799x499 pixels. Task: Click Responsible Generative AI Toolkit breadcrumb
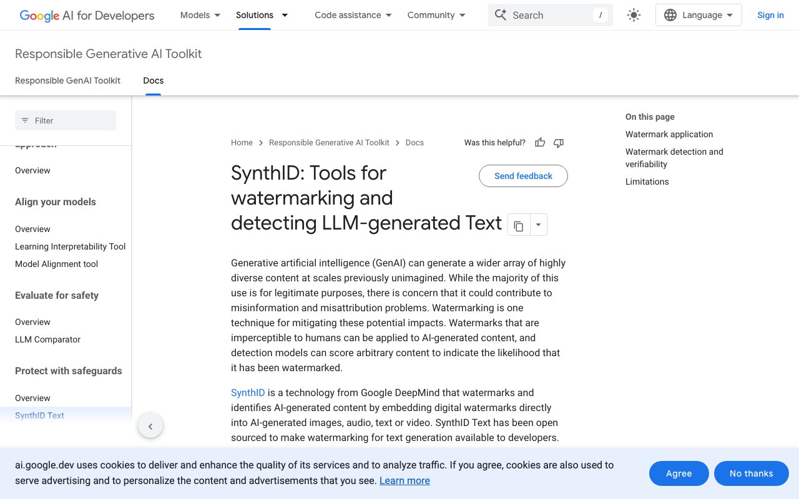click(329, 143)
